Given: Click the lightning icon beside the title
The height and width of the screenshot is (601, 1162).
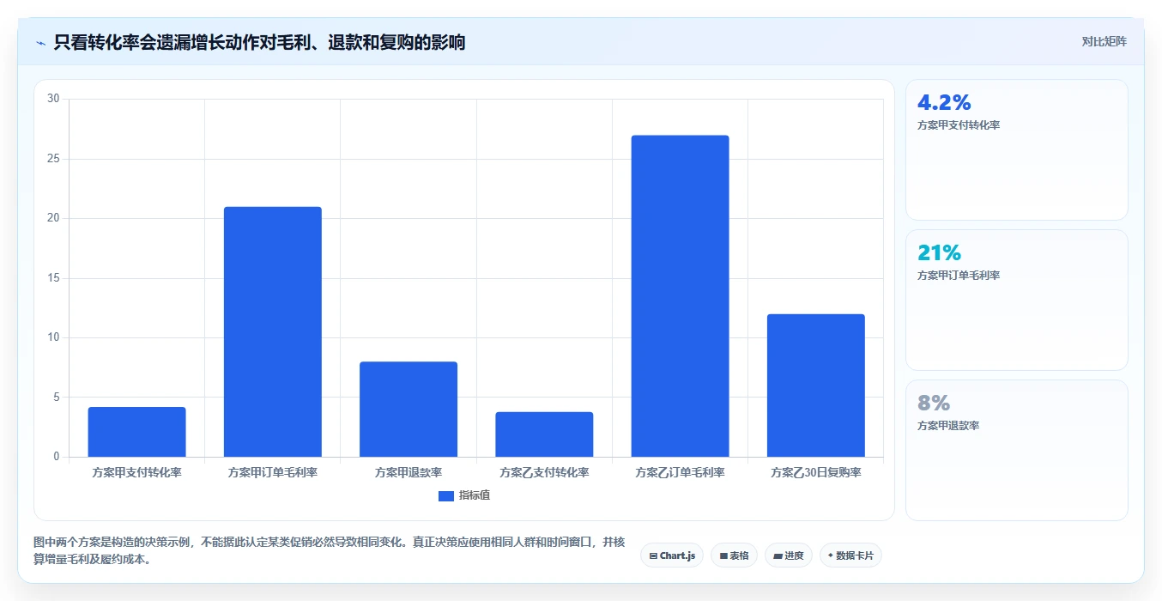Looking at the screenshot, I should (x=41, y=43).
